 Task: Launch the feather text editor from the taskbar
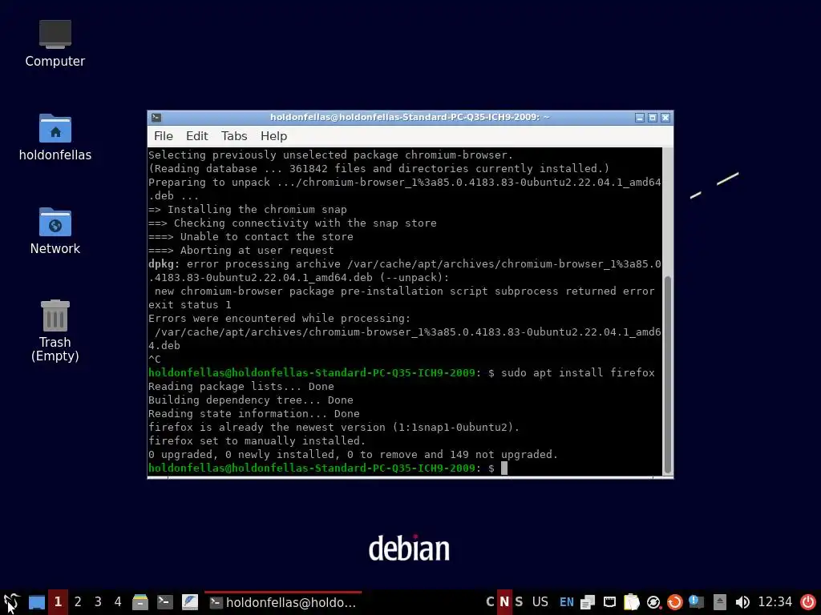[189, 602]
